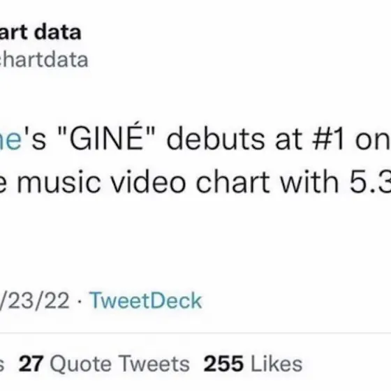The height and width of the screenshot is (391, 391).
Task: Click the 5.3 figure in tweet
Action: click(370, 182)
